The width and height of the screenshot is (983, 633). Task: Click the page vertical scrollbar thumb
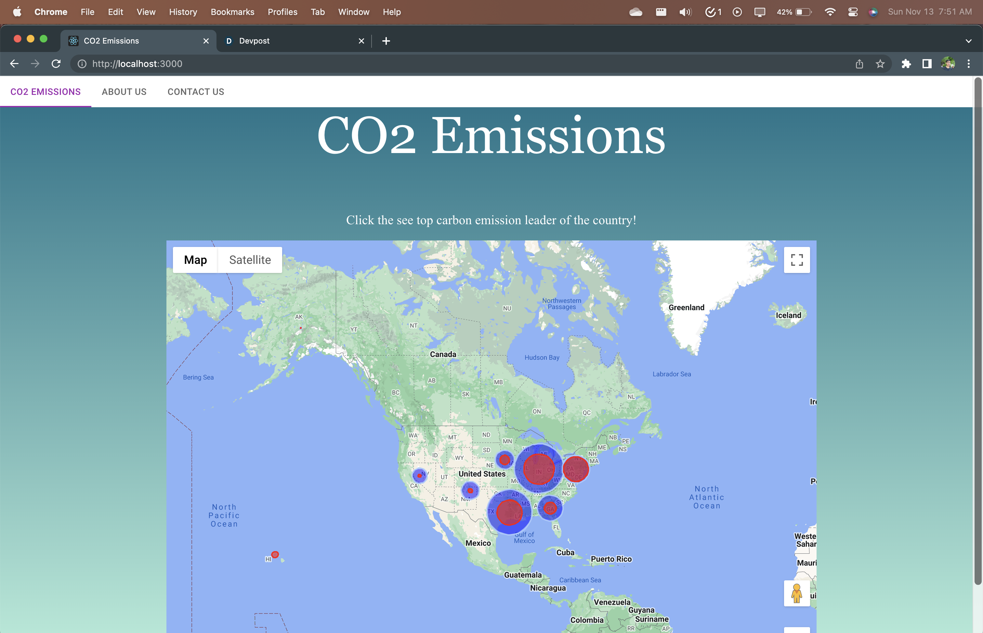978,329
